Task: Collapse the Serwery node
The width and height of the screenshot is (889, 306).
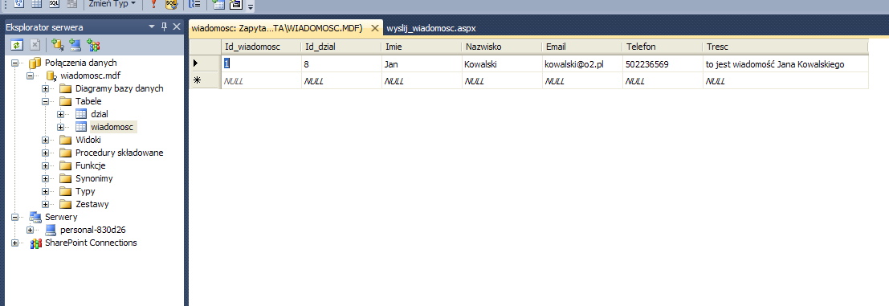Action: 14,217
